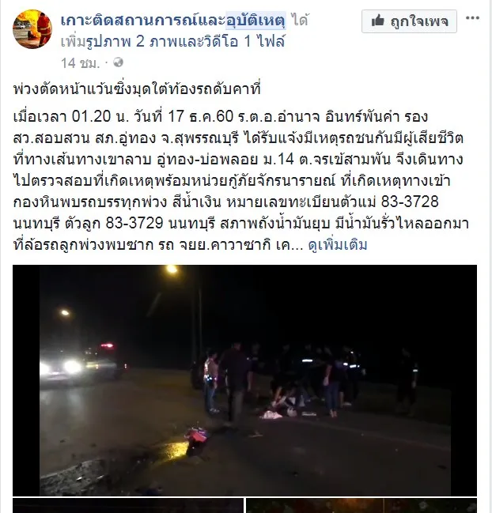Click the post body paragraph text
492x513 pixels.
pos(241,180)
